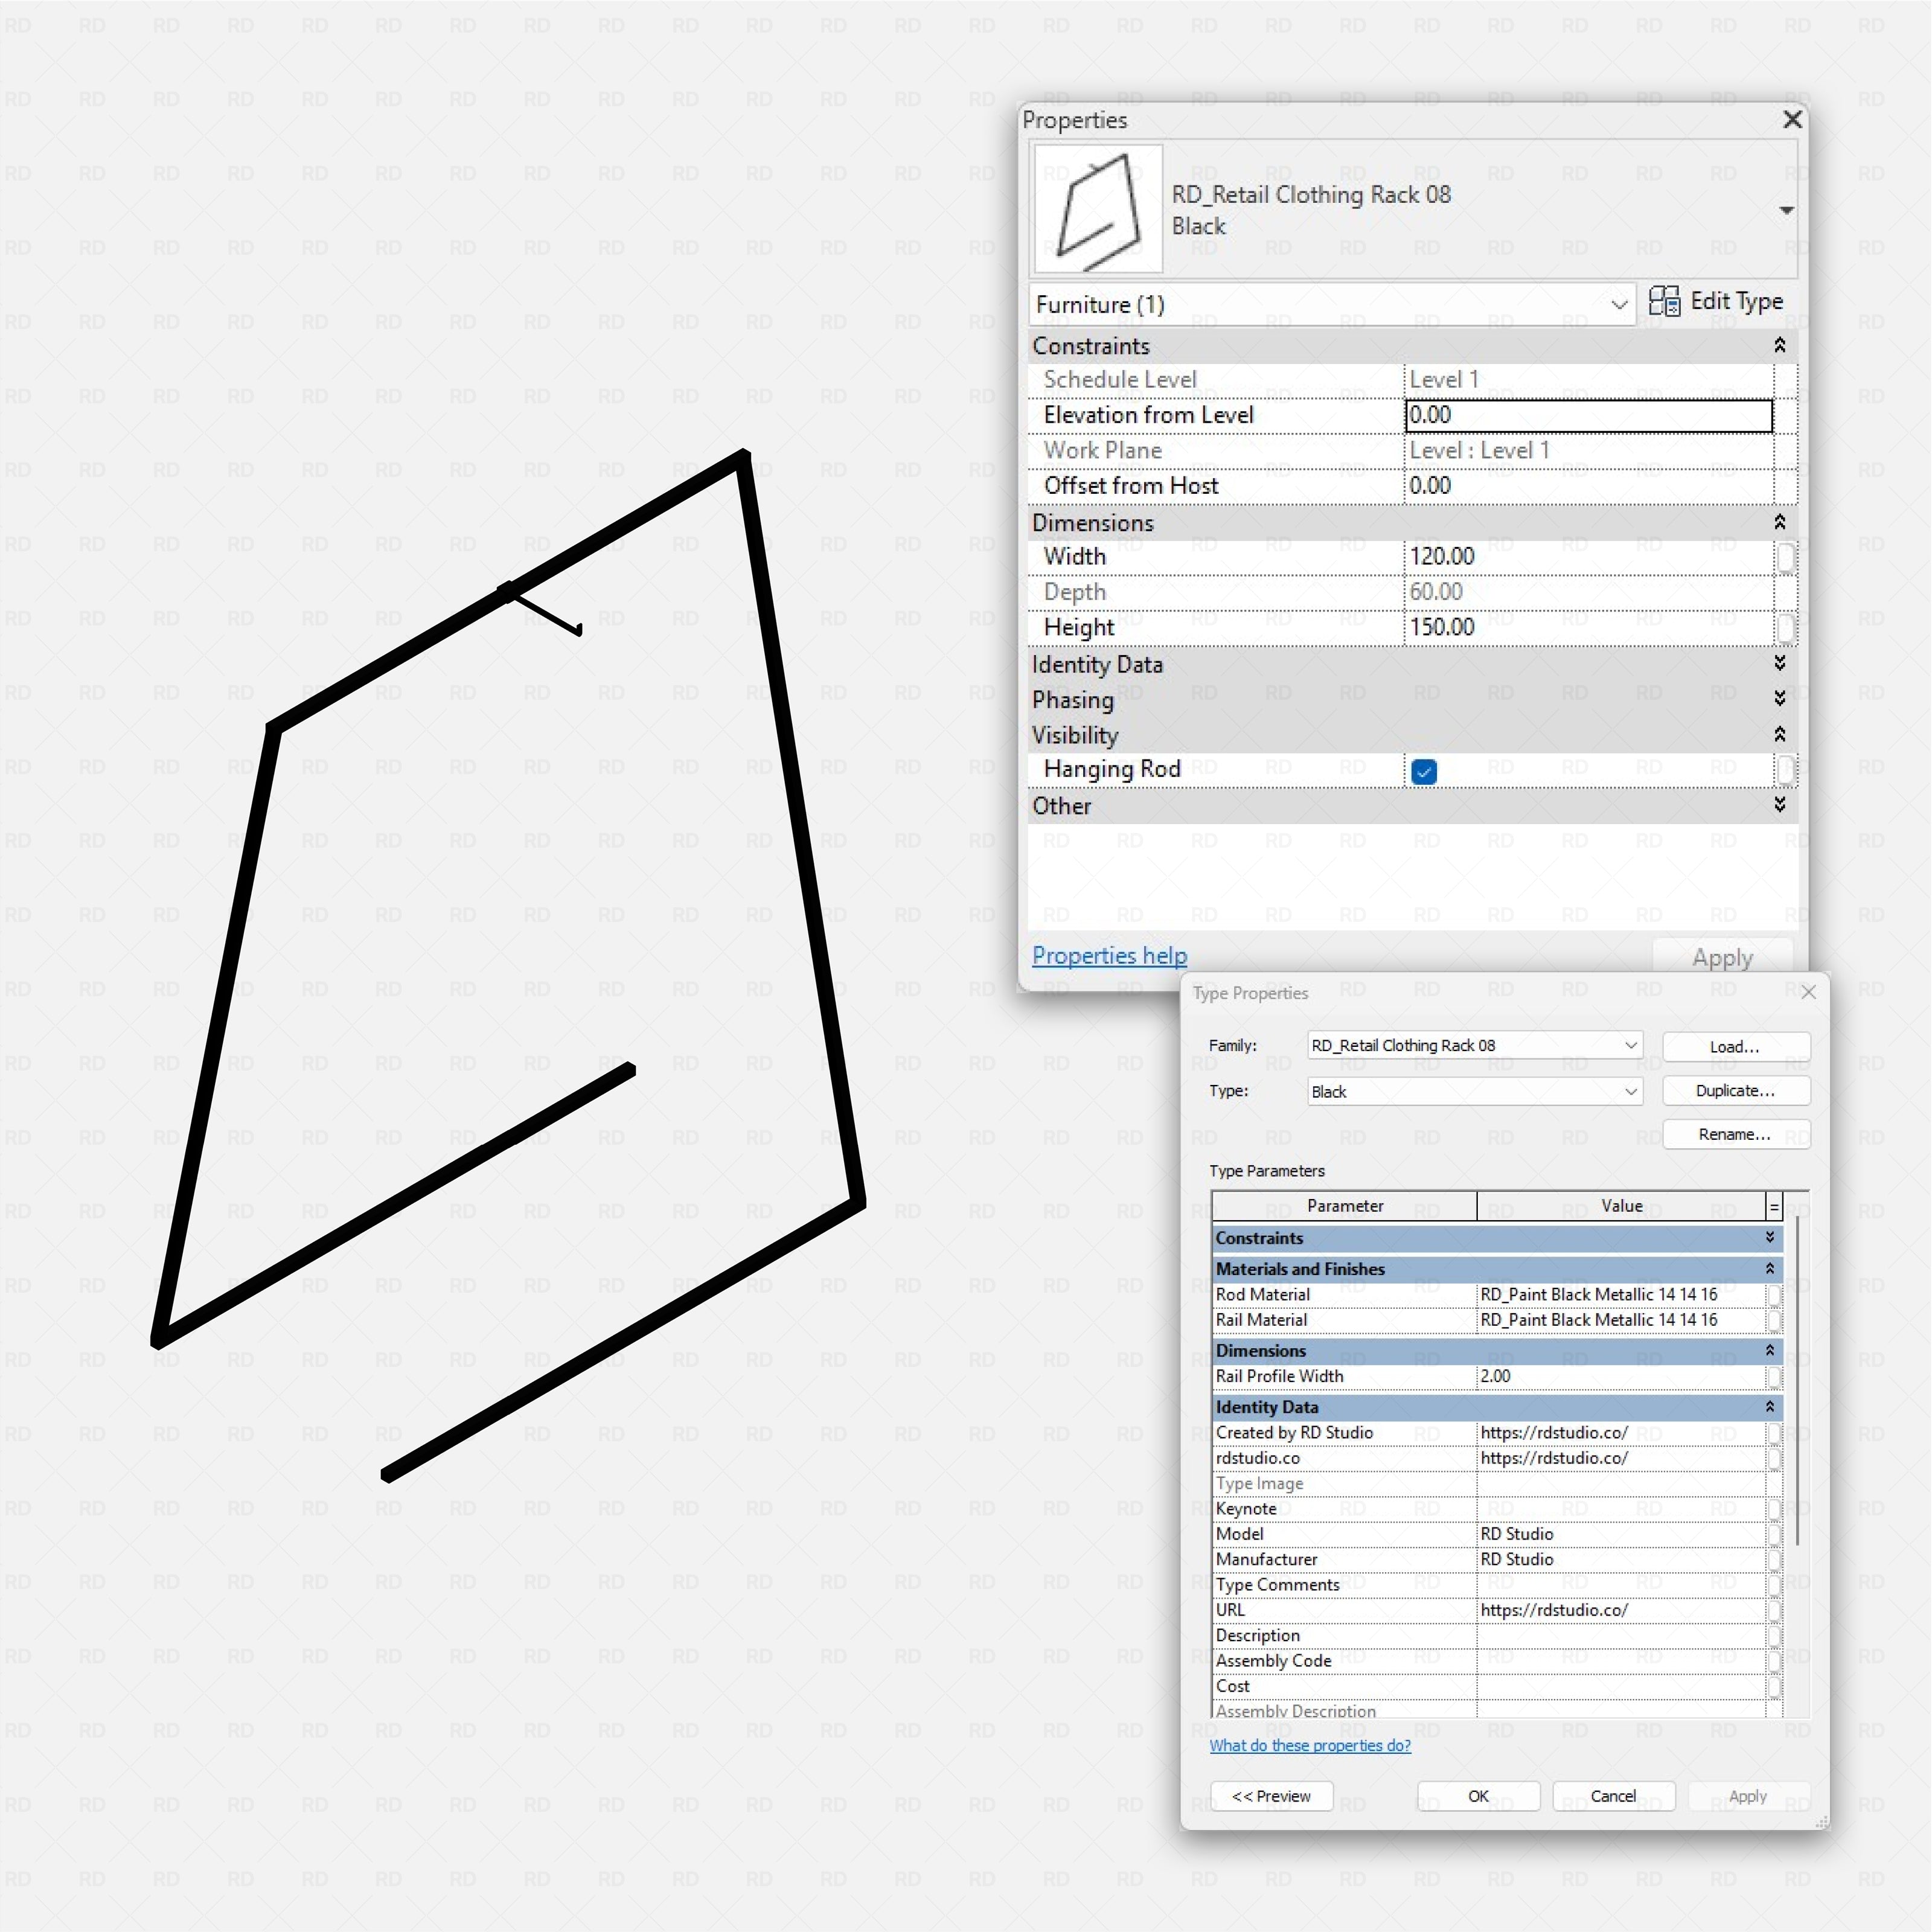Click the Rod Material value cell
Viewport: 1932px width, 1932px height.
coord(1621,1295)
